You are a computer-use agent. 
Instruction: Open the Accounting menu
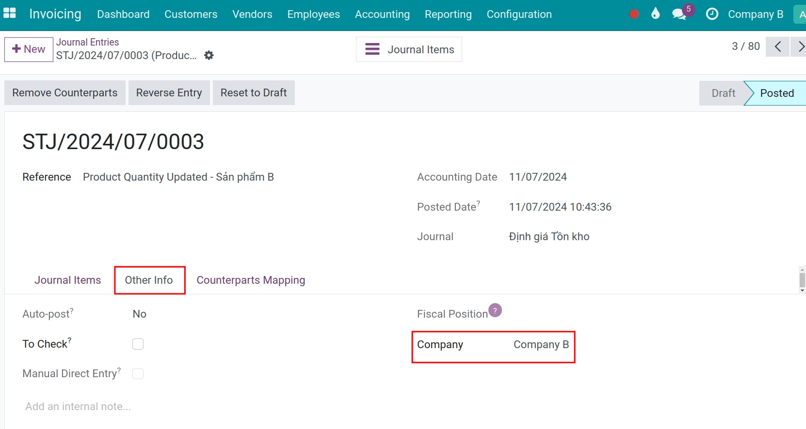click(382, 14)
